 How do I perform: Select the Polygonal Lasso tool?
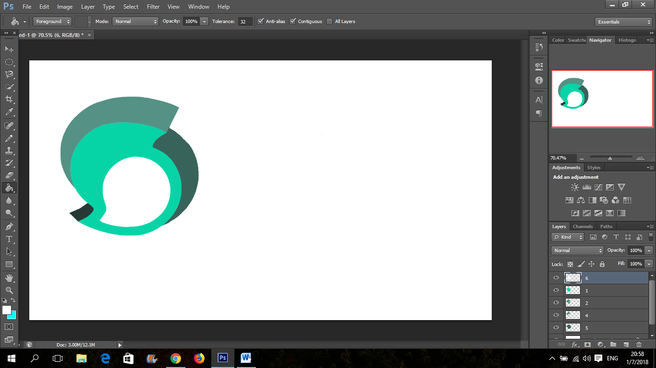click(9, 74)
